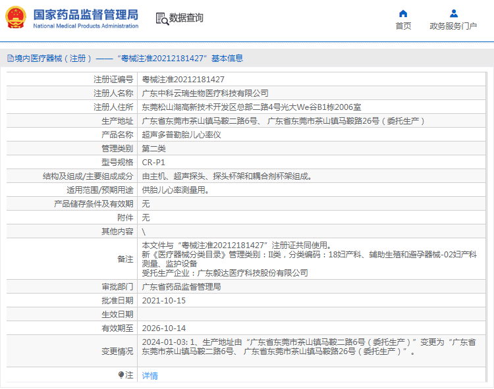Click the 结构及组成/主要组成成分 label

click(88, 176)
